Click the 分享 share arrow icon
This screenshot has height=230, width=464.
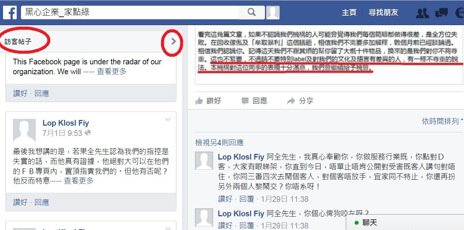[291, 101]
